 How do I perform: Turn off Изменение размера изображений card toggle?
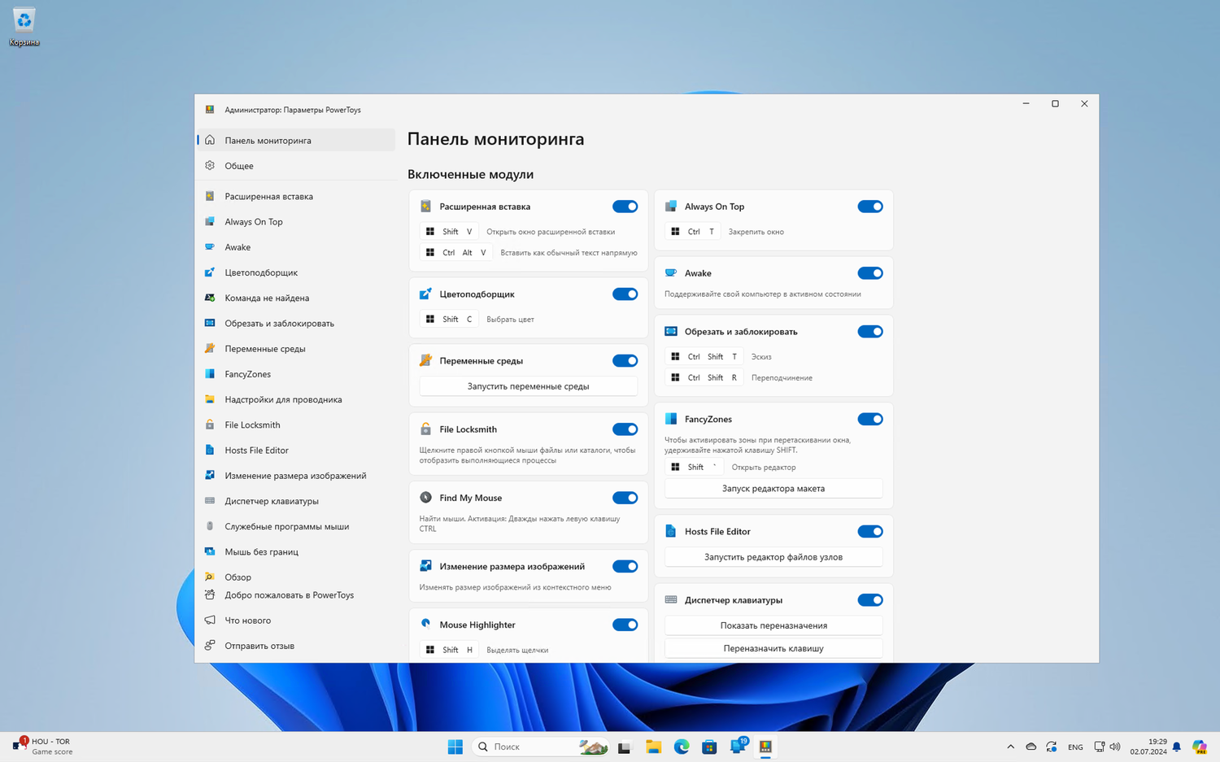(625, 566)
